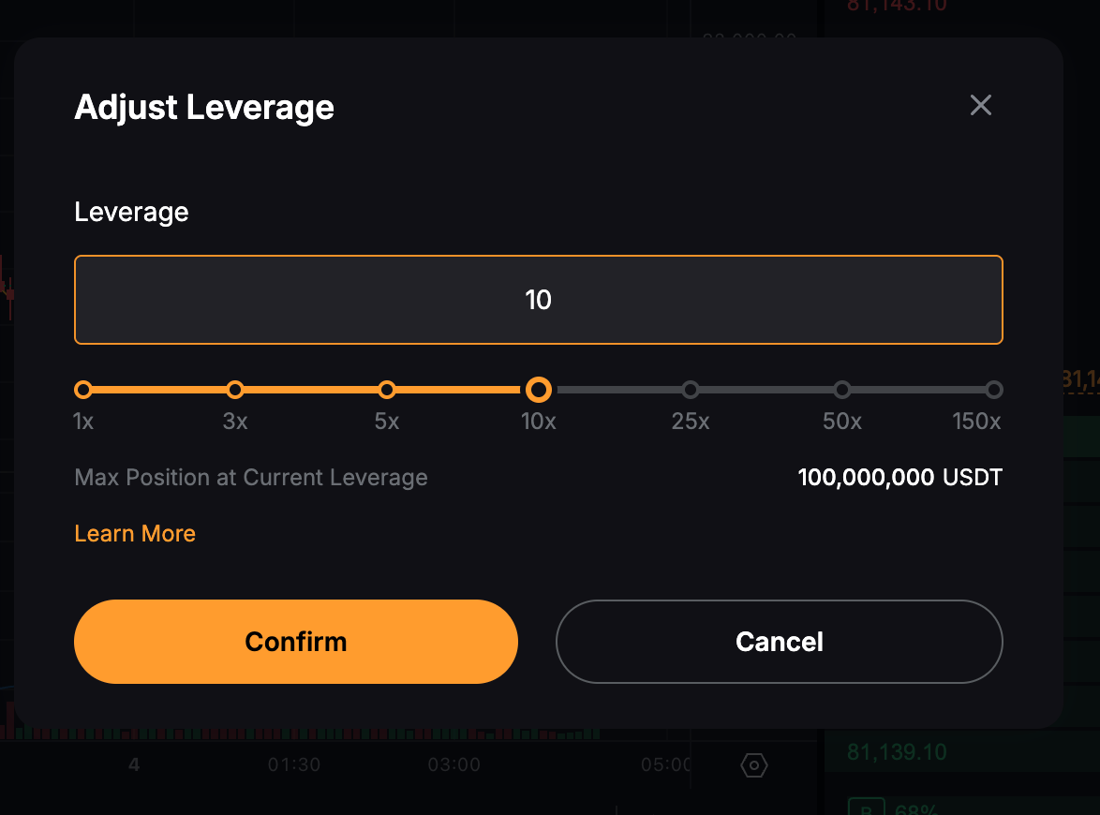Click the 100,000,000 USDT max position value

click(900, 477)
